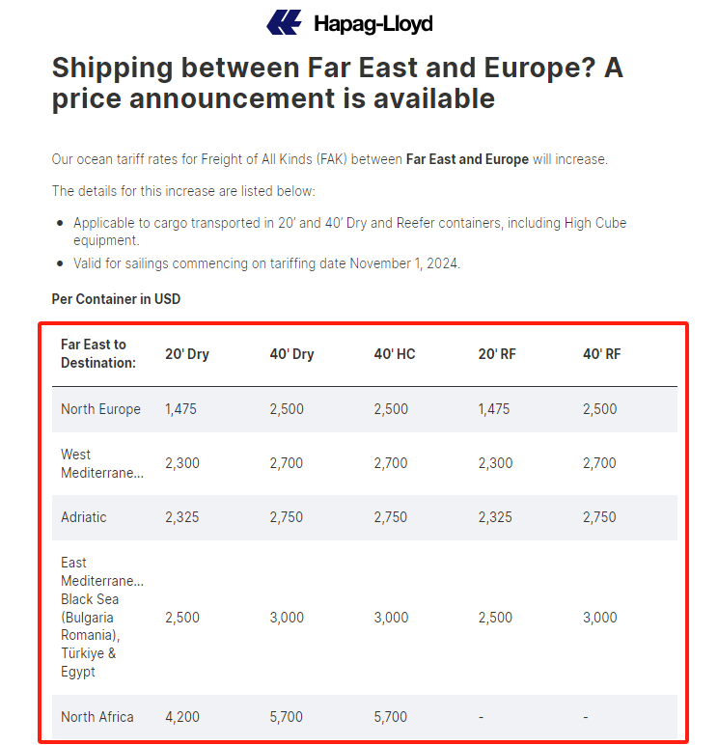Viewport: 718px width, 745px height.
Task: Click the sailing validity date bullet point
Action: point(266,263)
